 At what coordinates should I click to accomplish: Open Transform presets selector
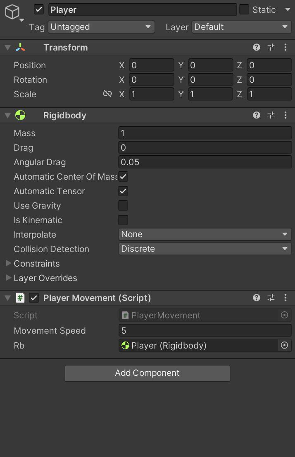[271, 48]
